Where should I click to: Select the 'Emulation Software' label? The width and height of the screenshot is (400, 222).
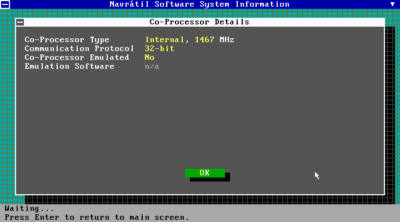coord(69,66)
